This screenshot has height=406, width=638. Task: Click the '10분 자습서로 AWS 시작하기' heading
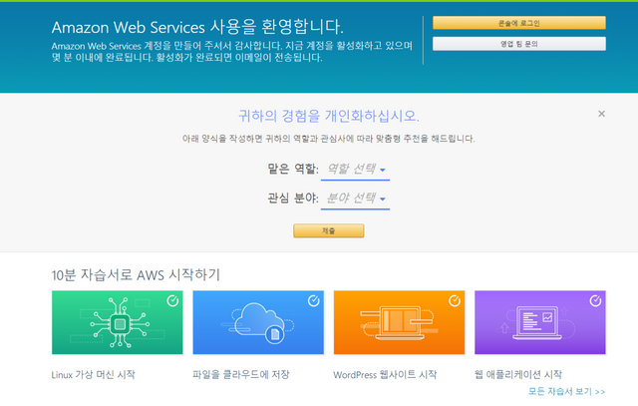point(136,275)
